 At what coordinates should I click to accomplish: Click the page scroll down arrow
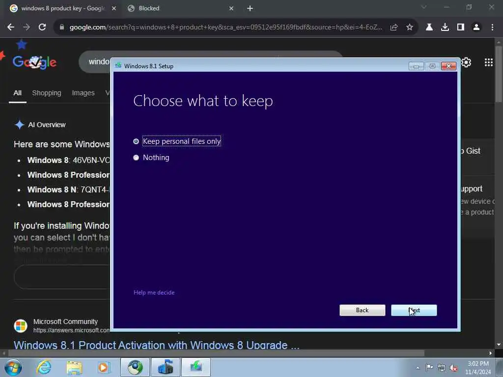pyautogui.click(x=499, y=345)
